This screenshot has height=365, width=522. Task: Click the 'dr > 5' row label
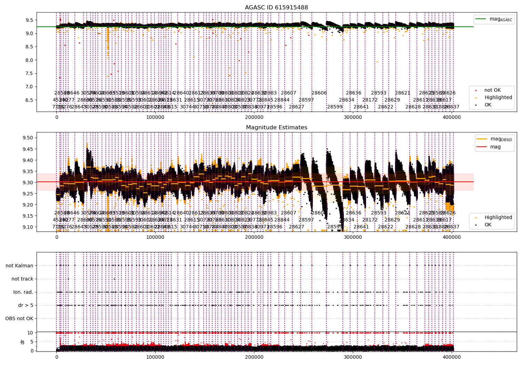pyautogui.click(x=26, y=306)
